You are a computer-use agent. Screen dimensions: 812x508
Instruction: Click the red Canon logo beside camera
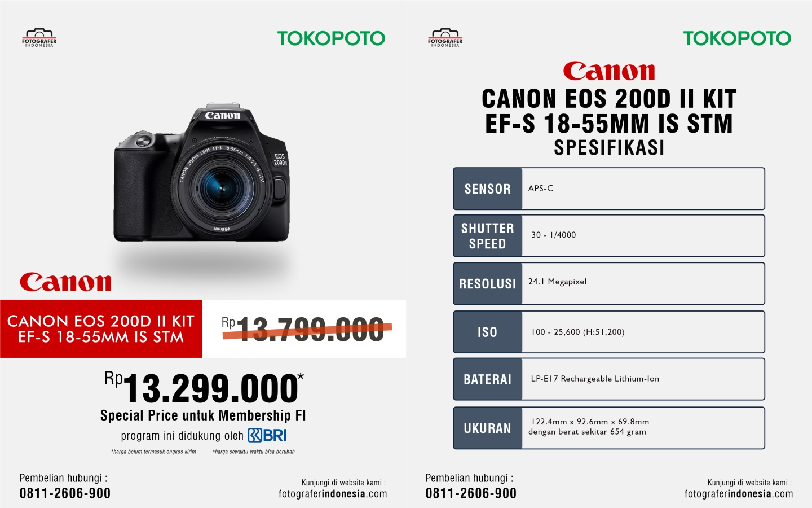click(65, 282)
